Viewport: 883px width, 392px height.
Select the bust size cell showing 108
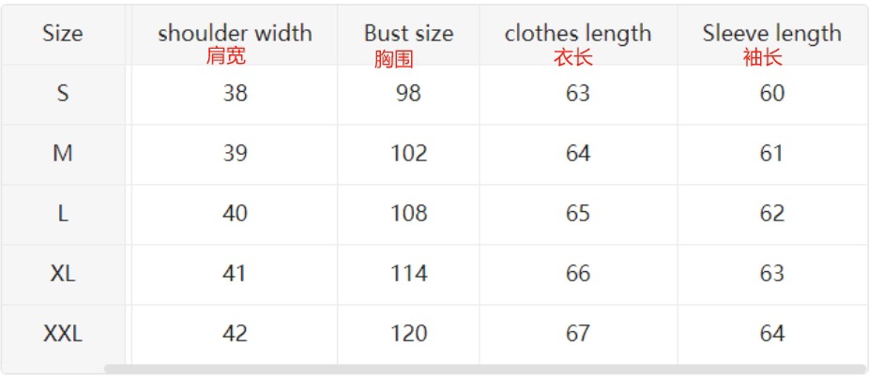(408, 214)
